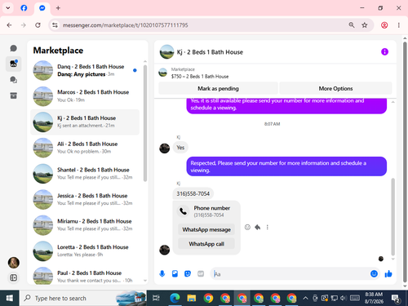
Task: Open the Archive icon in sidebar
Action: (13, 95)
